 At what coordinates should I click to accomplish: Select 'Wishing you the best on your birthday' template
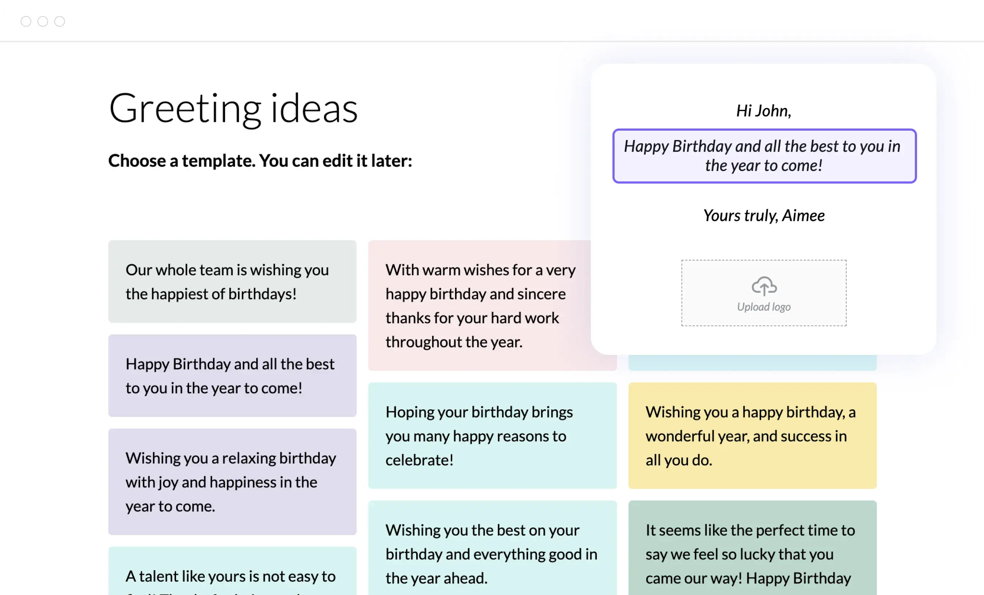[493, 548]
